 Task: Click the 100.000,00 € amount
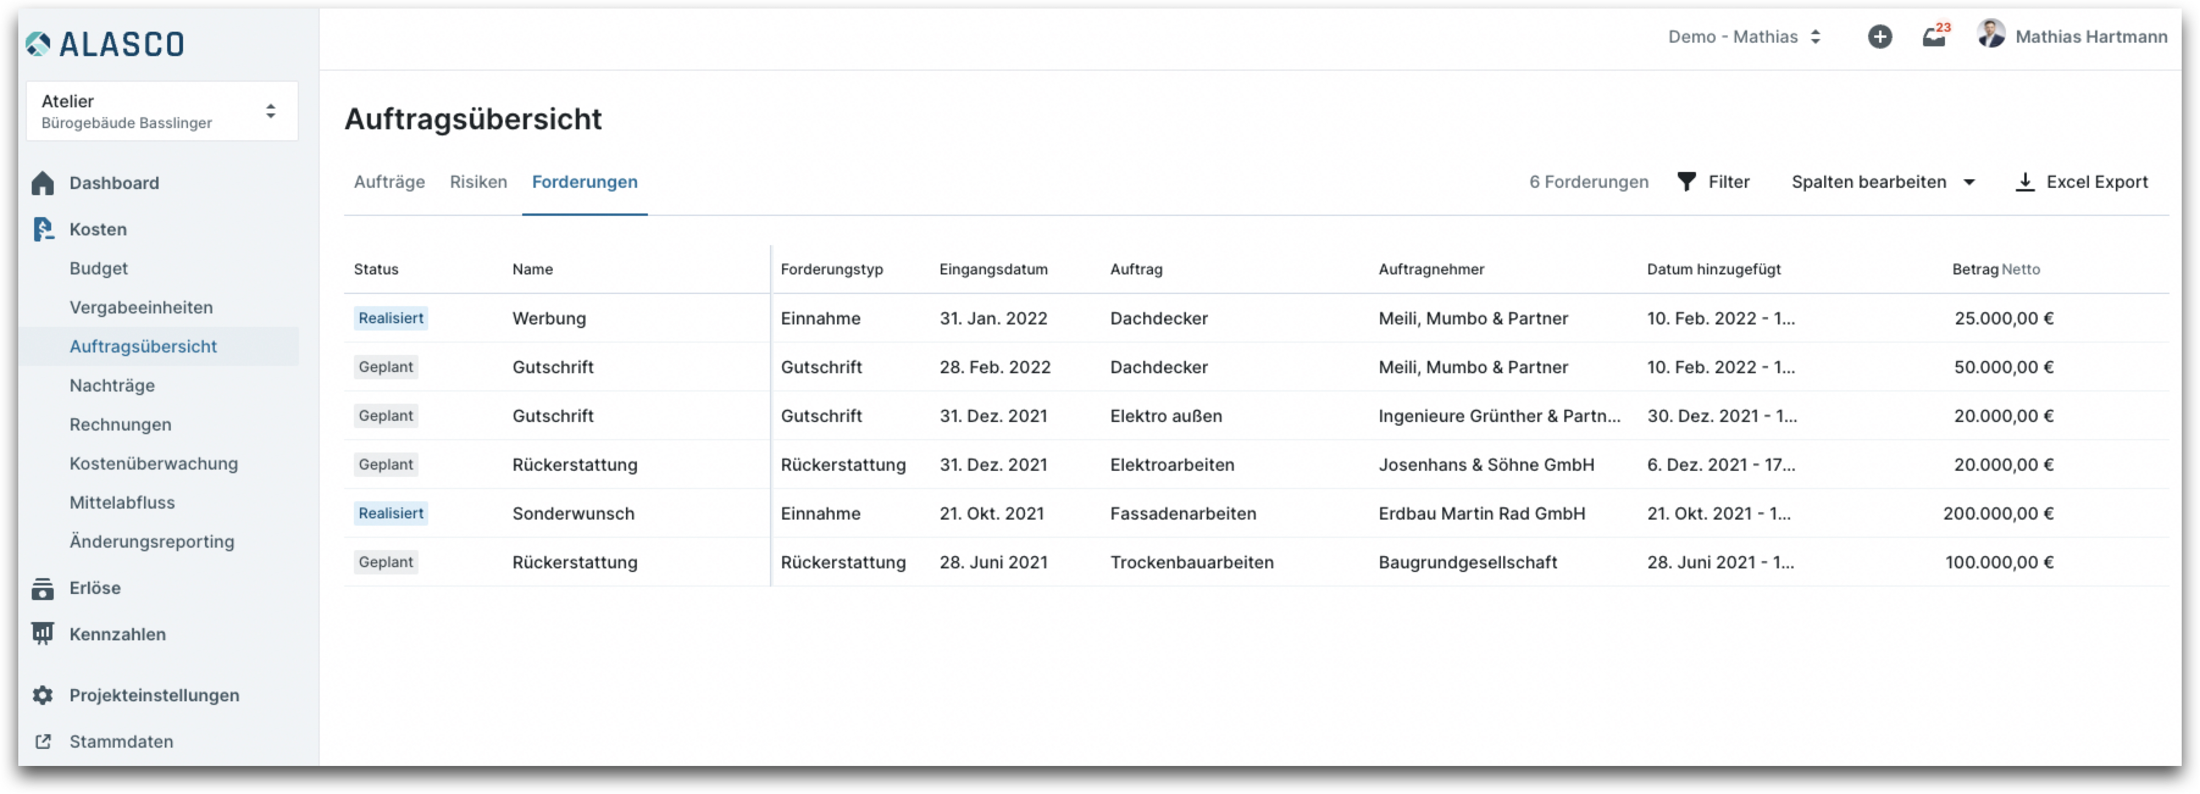click(1999, 563)
